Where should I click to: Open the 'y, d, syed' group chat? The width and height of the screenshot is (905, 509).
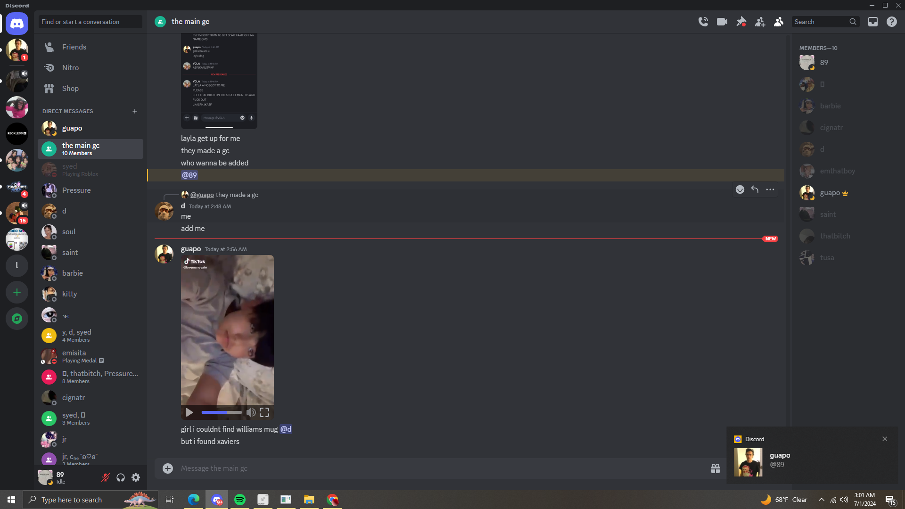[x=90, y=336]
